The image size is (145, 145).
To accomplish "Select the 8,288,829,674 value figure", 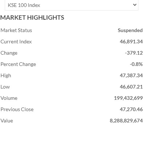I will point(126,121).
